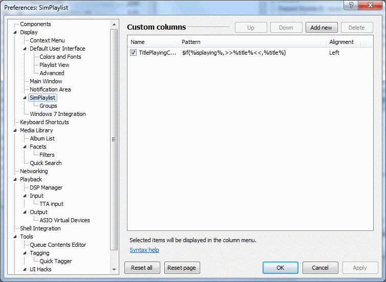Collapse the UI Hacks node

25,269
